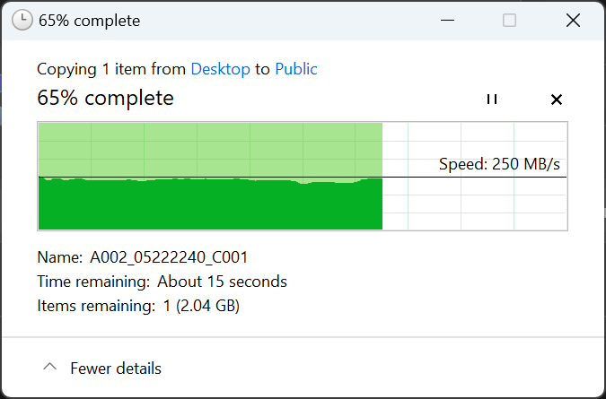Click the Copying 1 item from text

click(x=111, y=69)
